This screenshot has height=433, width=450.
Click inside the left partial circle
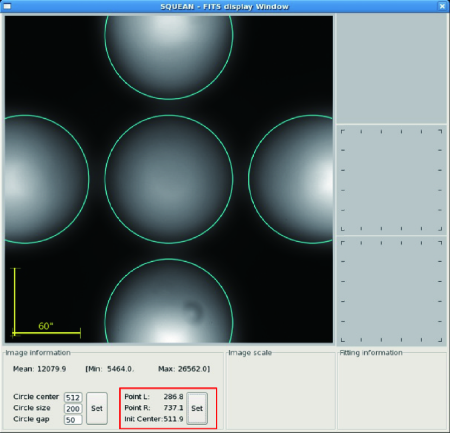point(43,179)
